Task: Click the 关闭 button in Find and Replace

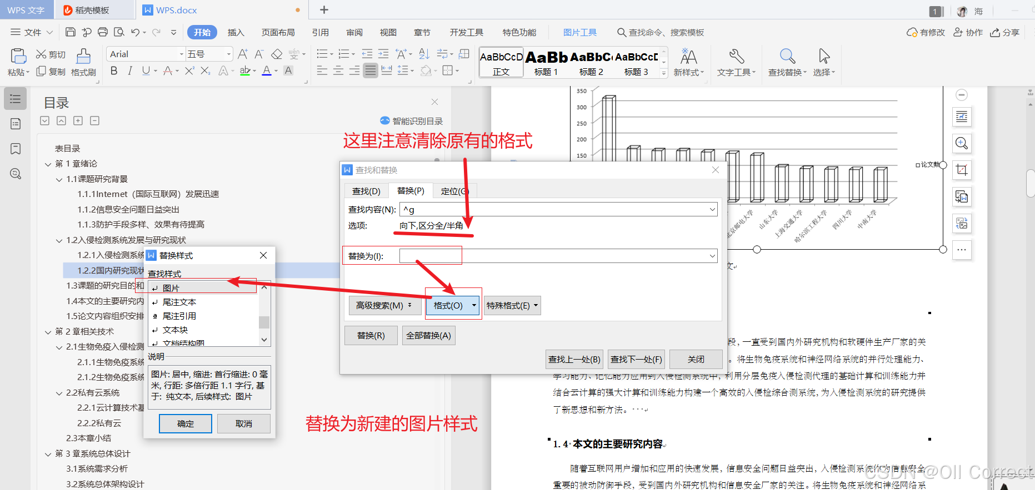Action: [x=696, y=359]
